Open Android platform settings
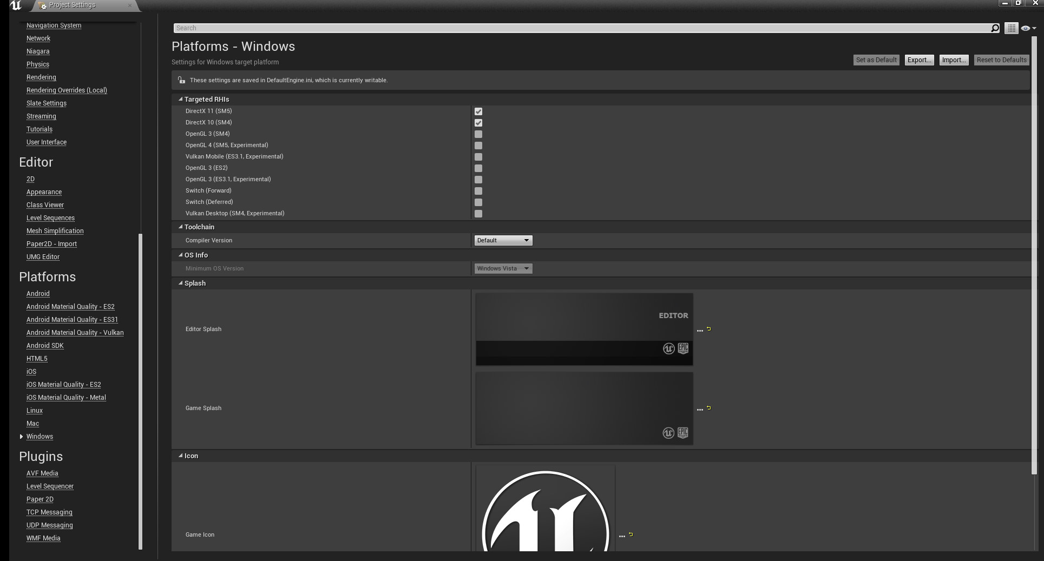The image size is (1044, 561). coord(38,294)
